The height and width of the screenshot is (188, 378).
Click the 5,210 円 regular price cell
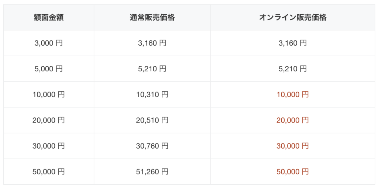(152, 69)
